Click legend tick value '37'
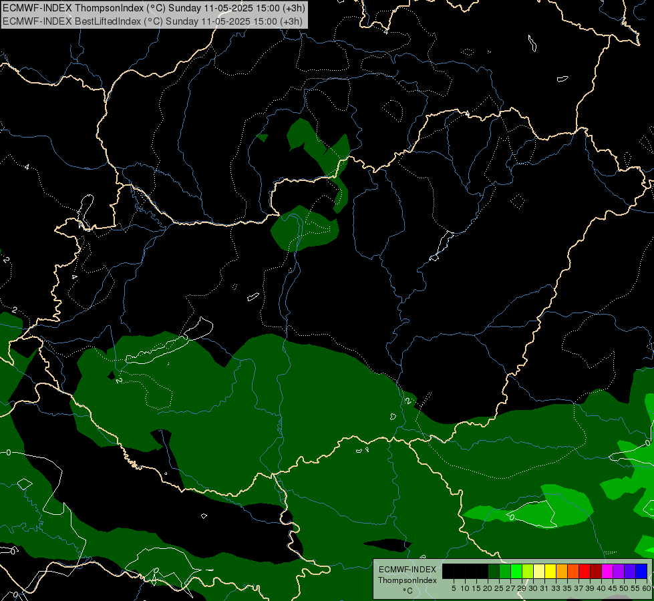654x601 pixels. (579, 588)
